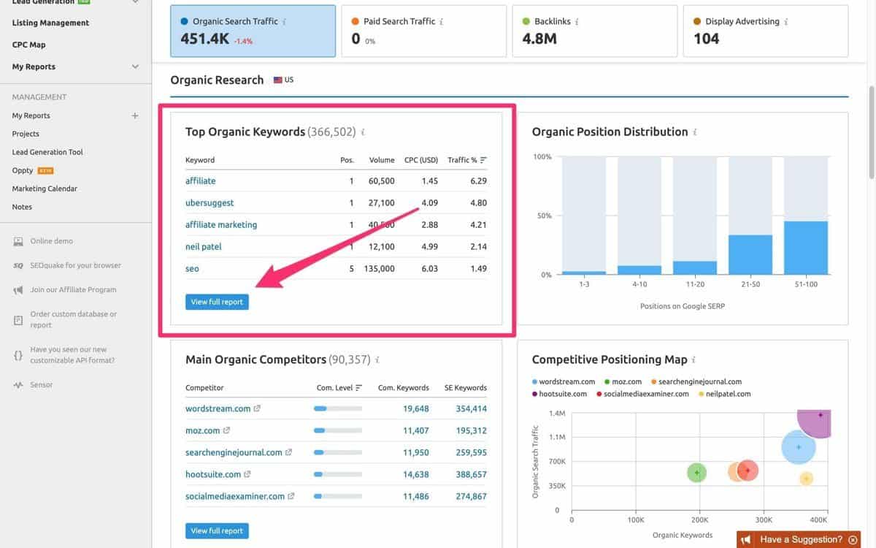Viewport: 876px width, 548px height.
Task: Toggle searchenginejournal.com in map legend
Action: [696, 381]
